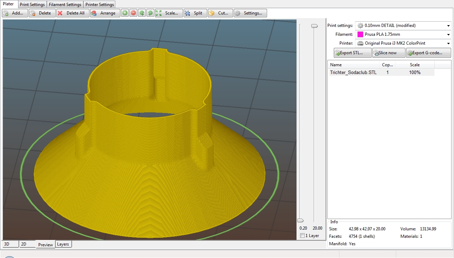Screen dimensions: 454x258
Task: Rotate the object counter-clockwise
Action: 142,13
